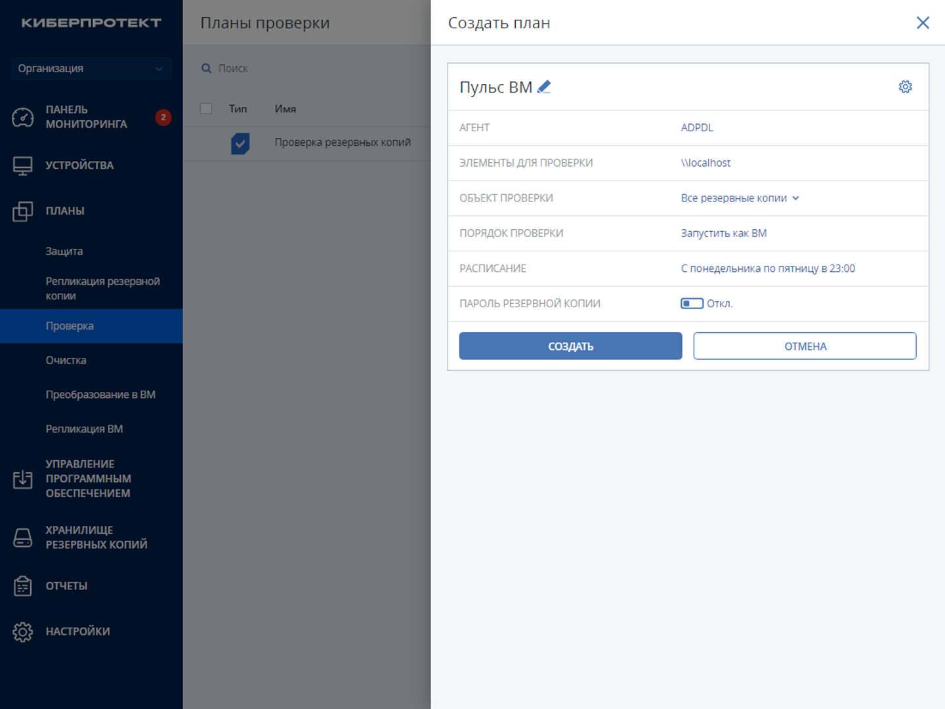The image size is (945, 709).
Task: Click the Settings gear icon in sidebar
Action: (23, 632)
